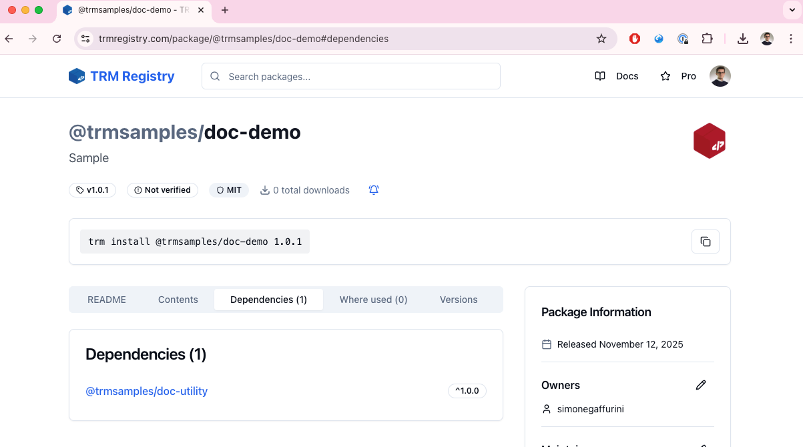Click the download icon beside total downloads
Viewport: 803px width, 447px height.
265,190
